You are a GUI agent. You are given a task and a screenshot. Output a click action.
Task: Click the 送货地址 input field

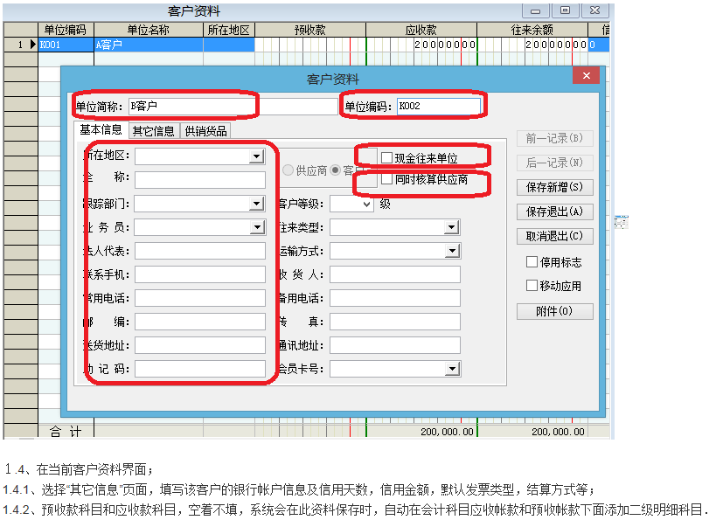200,345
